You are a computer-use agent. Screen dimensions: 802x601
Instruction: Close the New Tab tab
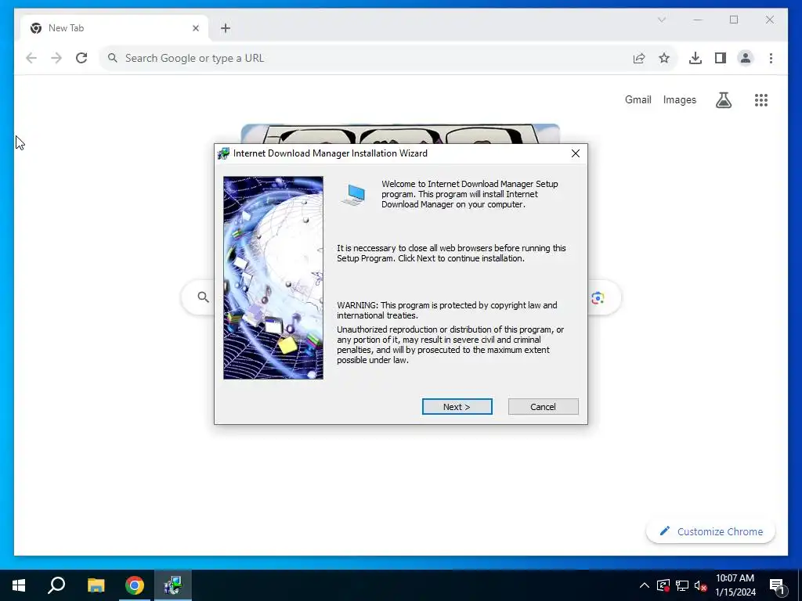click(195, 28)
